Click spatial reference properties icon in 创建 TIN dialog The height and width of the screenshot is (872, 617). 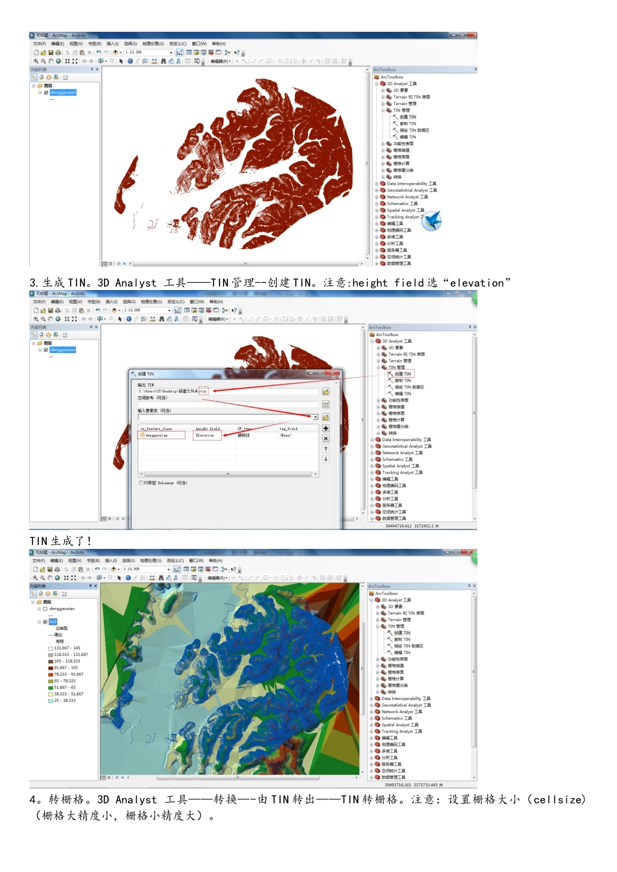click(x=325, y=404)
